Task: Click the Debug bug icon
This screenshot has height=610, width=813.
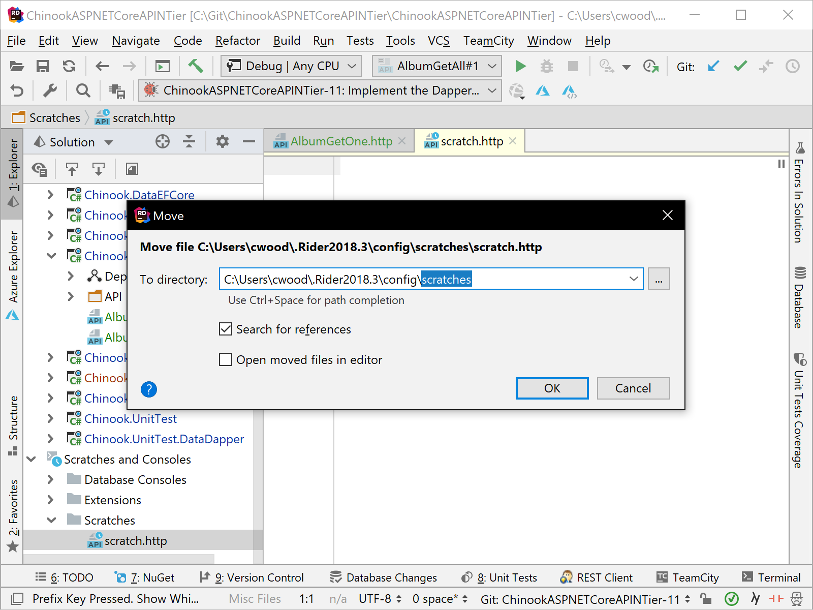Action: pos(547,66)
